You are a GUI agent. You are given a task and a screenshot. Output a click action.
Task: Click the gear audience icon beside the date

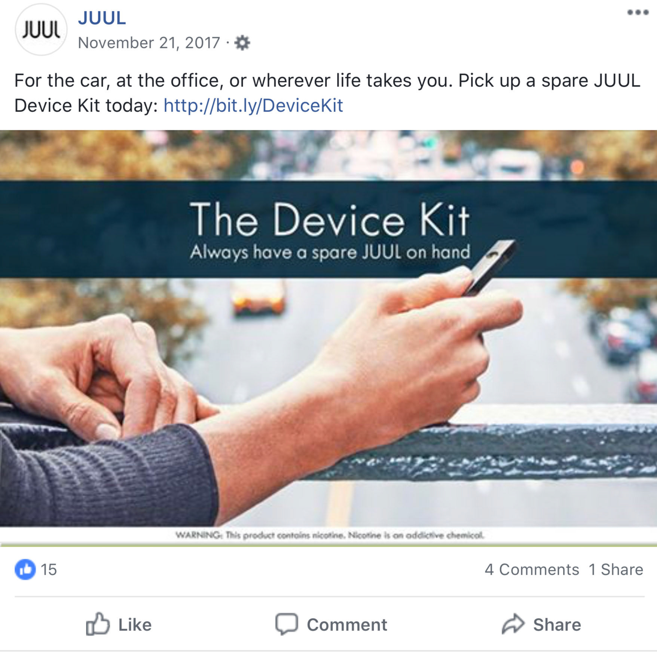[x=242, y=43]
